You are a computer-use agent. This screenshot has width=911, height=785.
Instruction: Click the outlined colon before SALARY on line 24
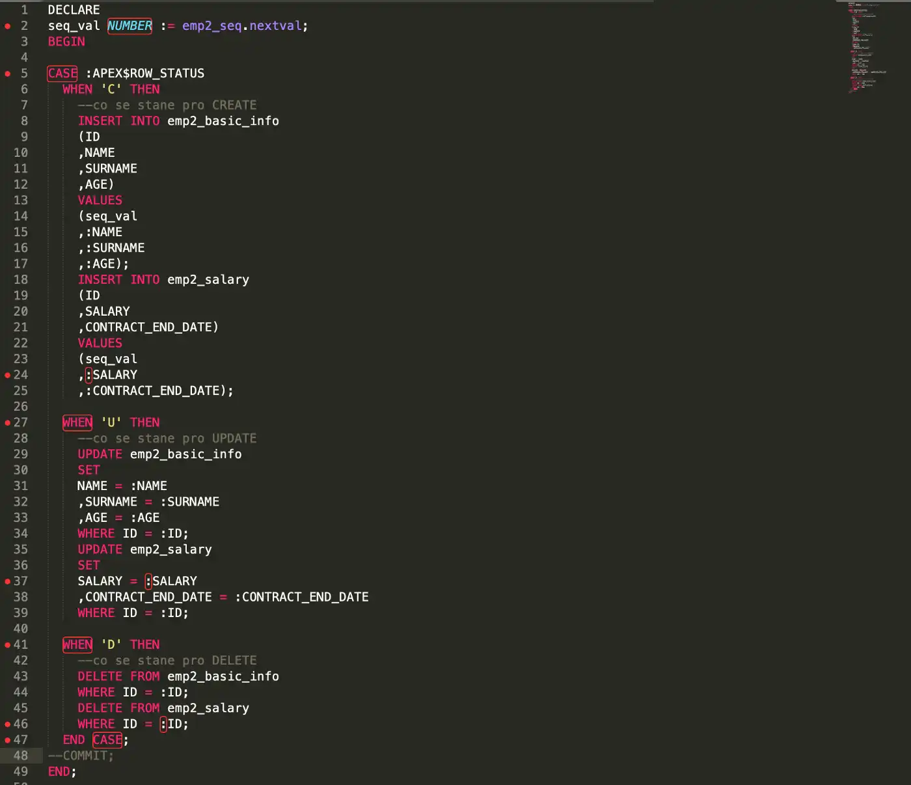click(88, 375)
